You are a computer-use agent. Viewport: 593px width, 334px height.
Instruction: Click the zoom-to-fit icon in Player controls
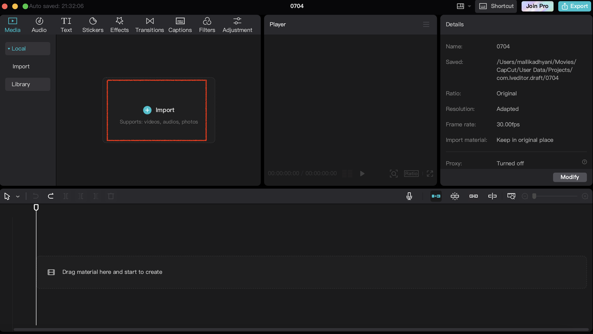tap(393, 173)
